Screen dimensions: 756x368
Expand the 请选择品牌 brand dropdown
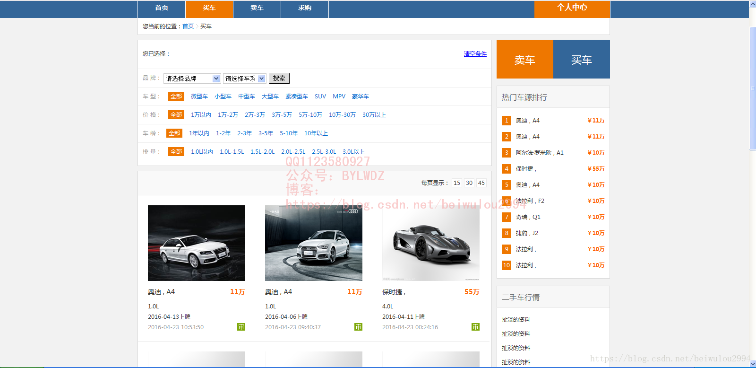click(192, 79)
